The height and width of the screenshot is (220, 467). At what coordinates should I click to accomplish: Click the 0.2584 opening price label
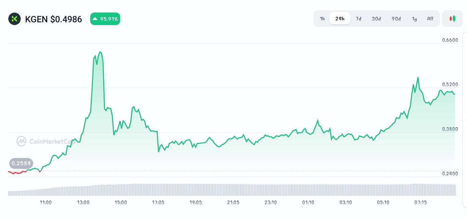click(21, 163)
